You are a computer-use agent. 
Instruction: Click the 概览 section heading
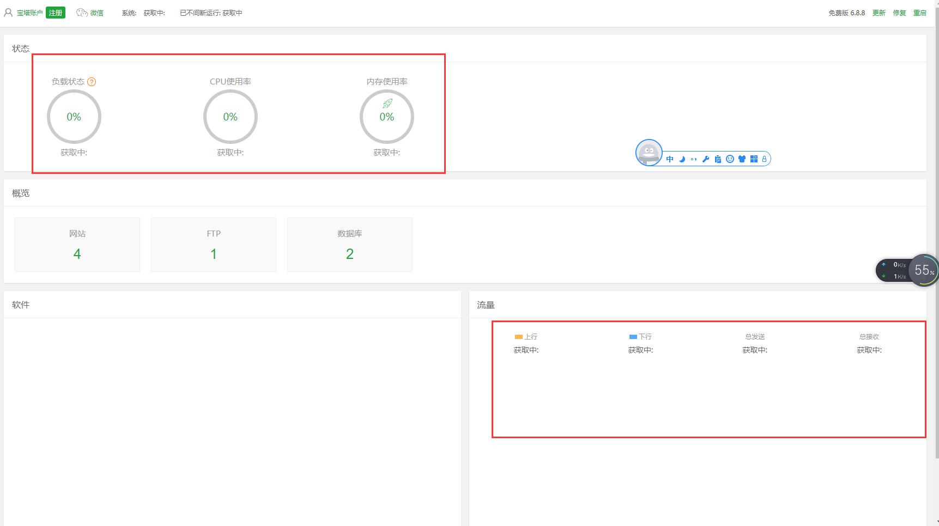point(21,193)
